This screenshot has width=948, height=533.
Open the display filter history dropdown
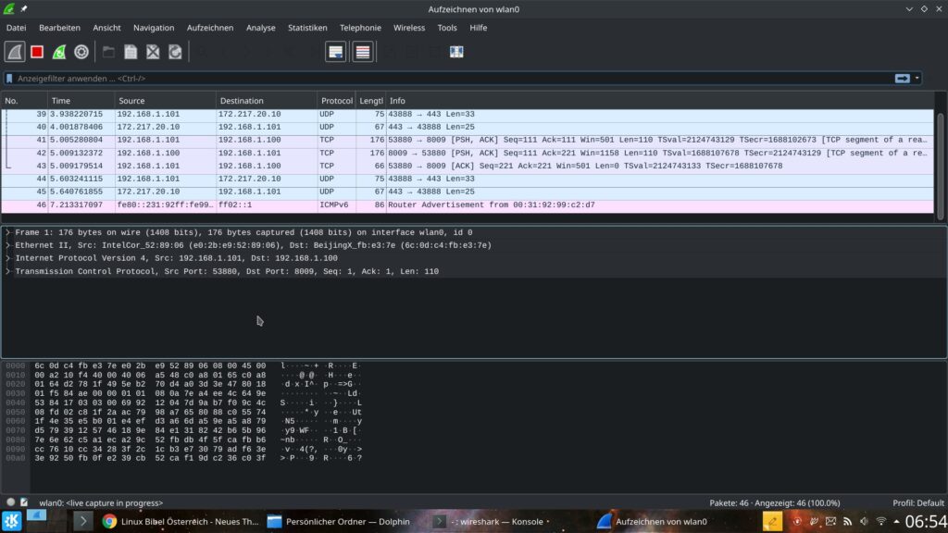[917, 79]
